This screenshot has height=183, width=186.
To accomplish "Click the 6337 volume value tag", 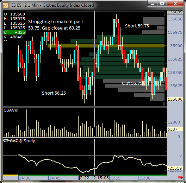I will coord(175,129).
